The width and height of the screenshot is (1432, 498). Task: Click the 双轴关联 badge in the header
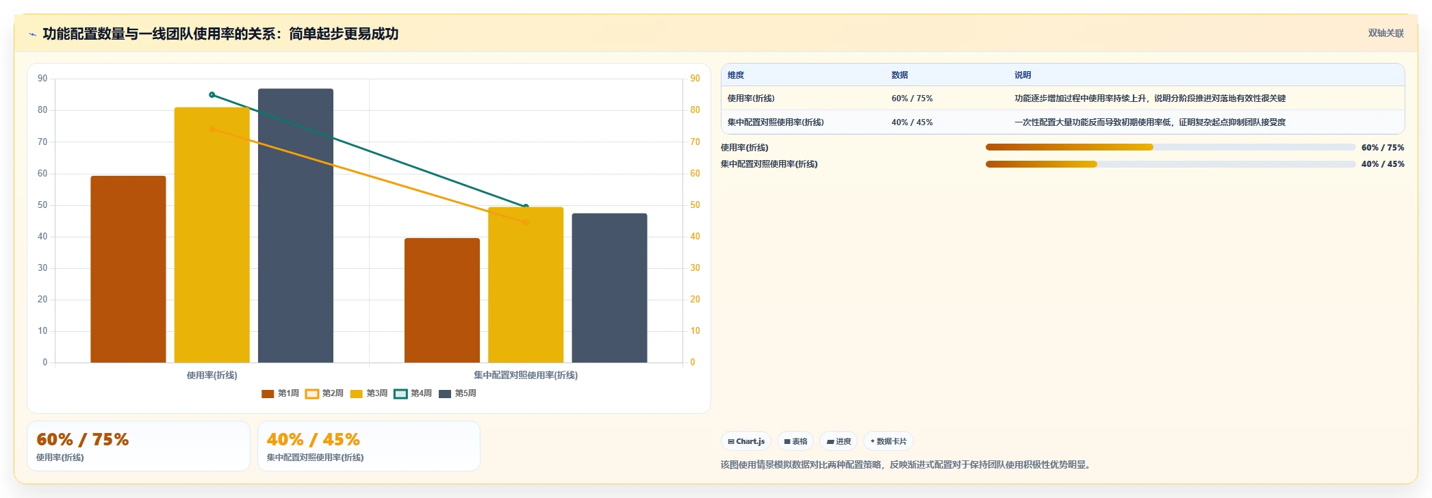coord(1385,33)
